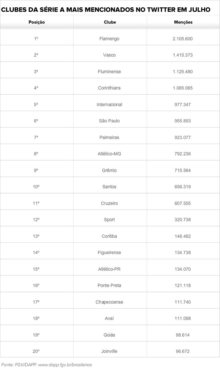Click the table title about Twitter mentions

[106, 10]
